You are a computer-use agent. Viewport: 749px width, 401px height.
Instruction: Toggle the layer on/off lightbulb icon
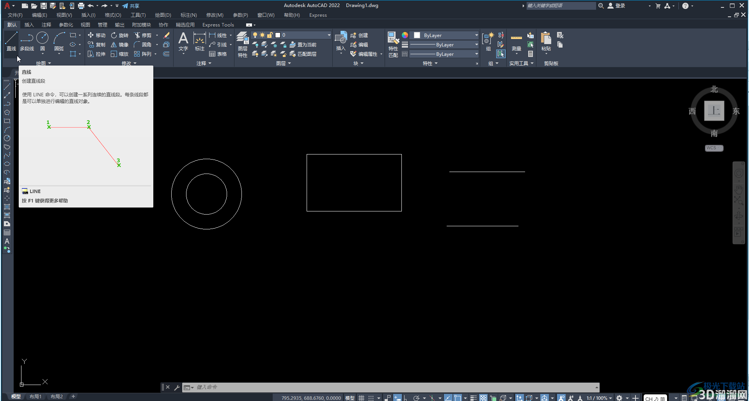(255, 35)
